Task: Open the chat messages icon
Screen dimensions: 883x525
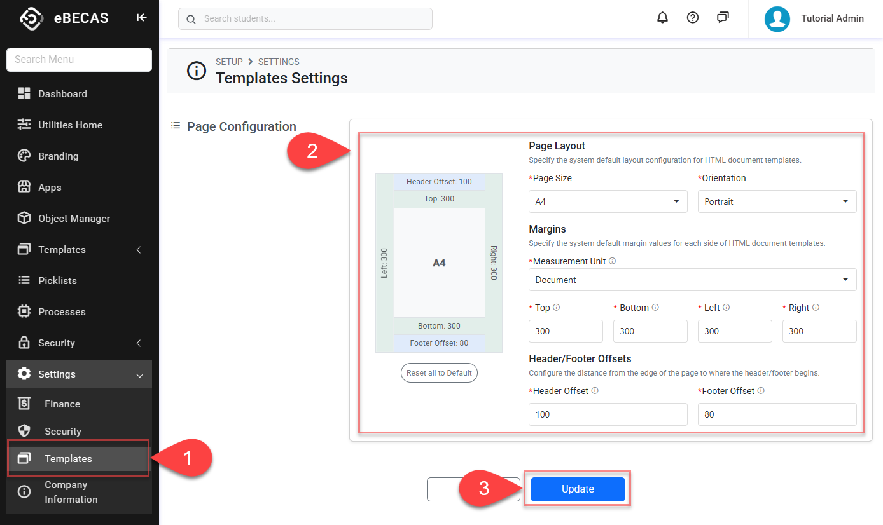Action: pos(723,18)
